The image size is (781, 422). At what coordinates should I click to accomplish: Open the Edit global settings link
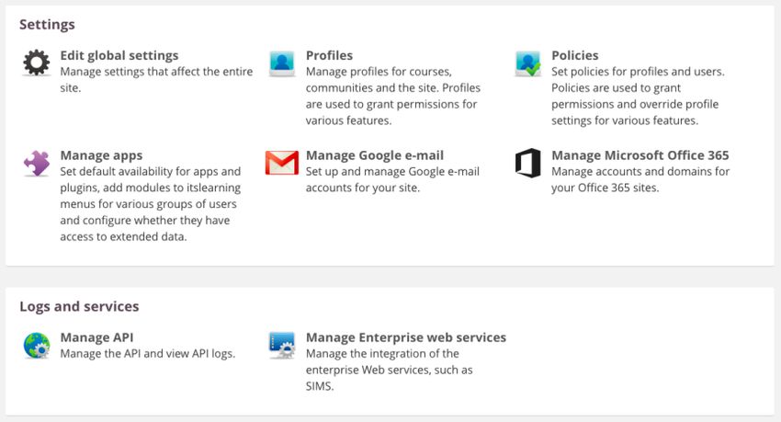(x=119, y=55)
